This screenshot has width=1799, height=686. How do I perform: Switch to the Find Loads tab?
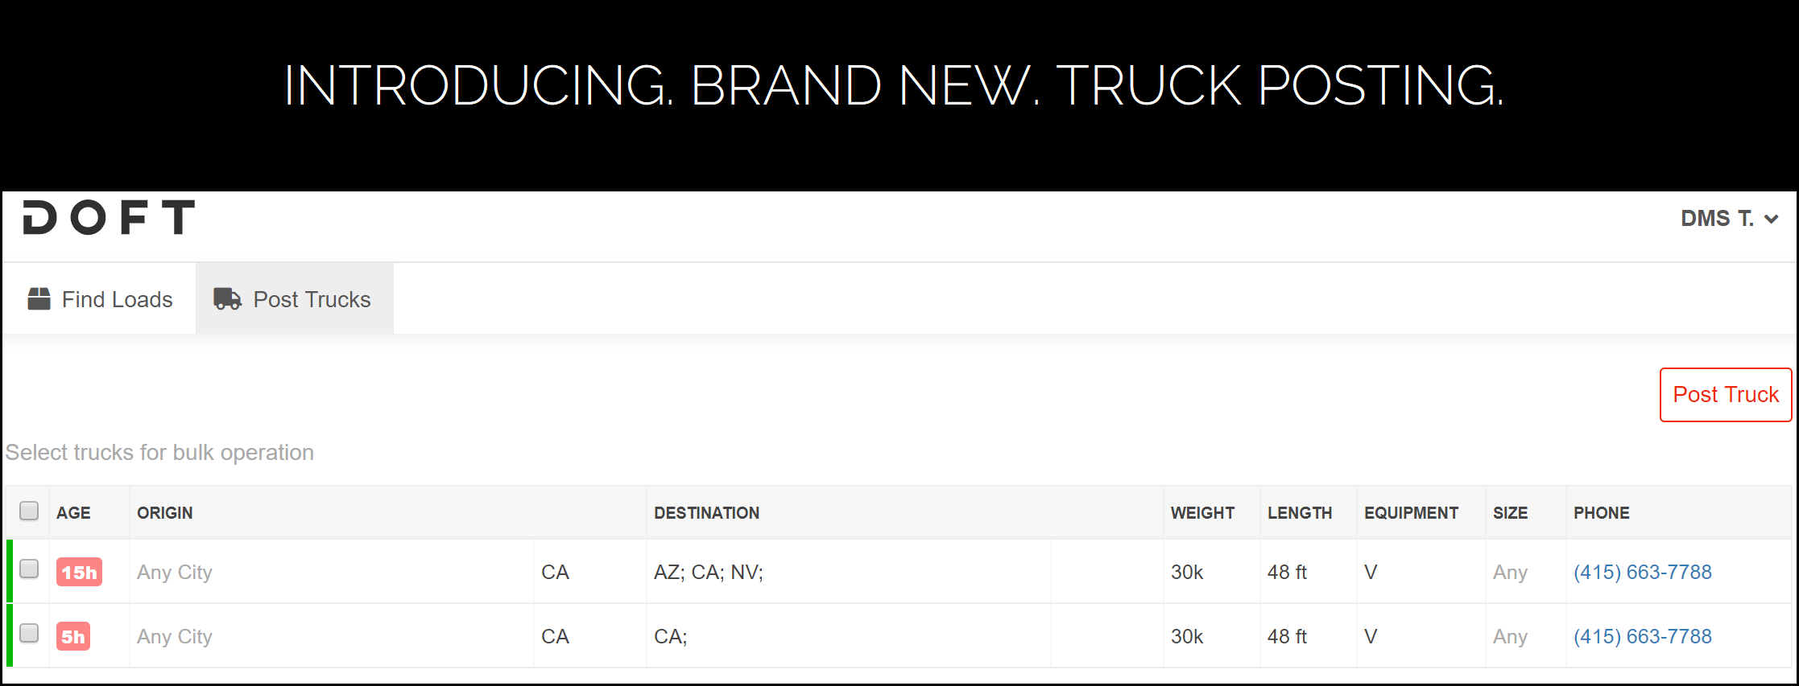click(x=100, y=299)
